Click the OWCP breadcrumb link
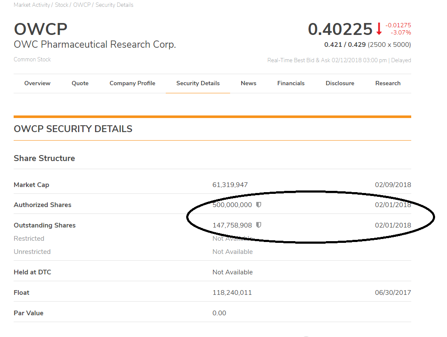The image size is (447, 337). pyautogui.click(x=82, y=5)
